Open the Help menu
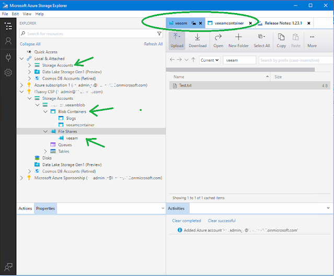Screen dimensions: 334x276 click(39, 14)
